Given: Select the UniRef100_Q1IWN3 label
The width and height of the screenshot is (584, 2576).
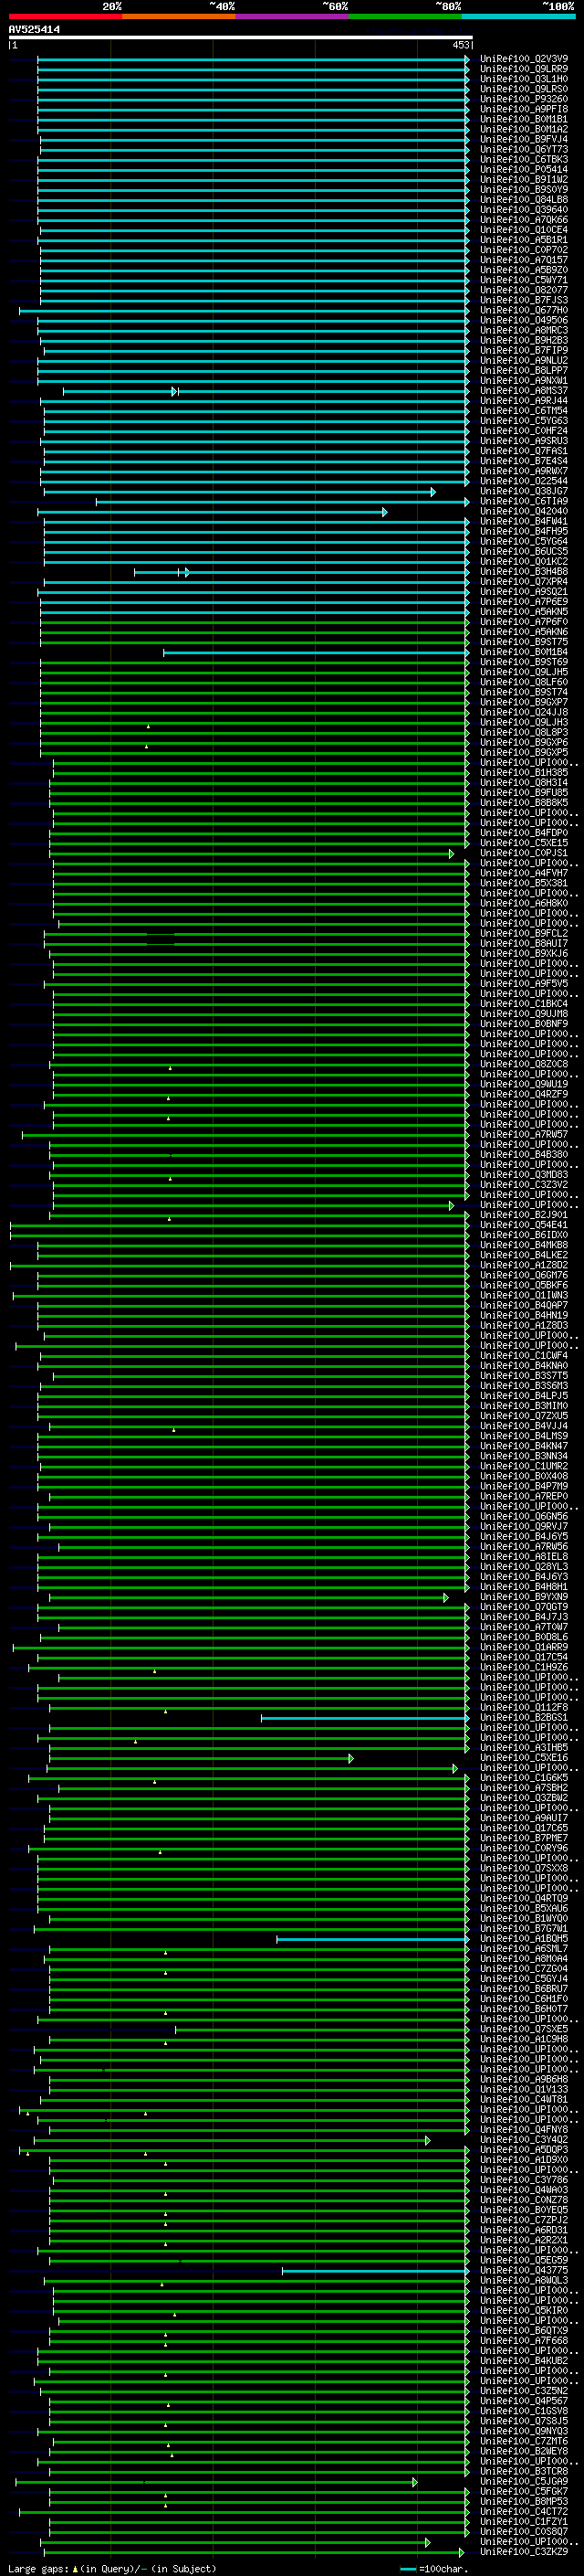Looking at the screenshot, I should (523, 1295).
